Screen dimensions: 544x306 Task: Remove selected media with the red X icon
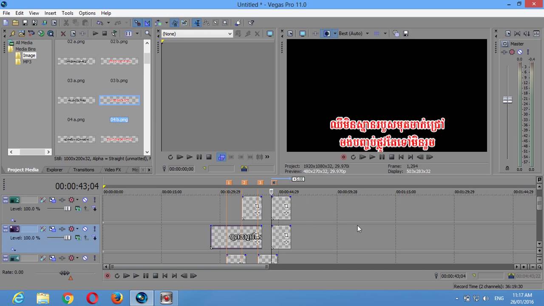tap(63, 34)
